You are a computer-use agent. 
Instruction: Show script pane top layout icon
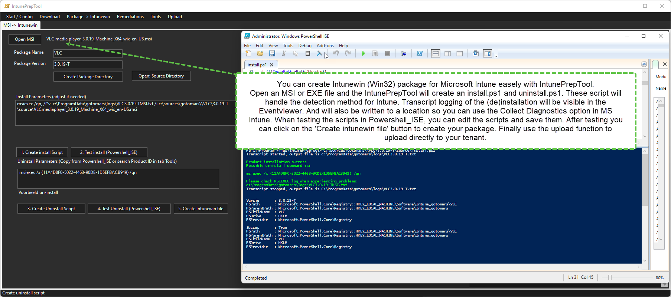point(436,54)
